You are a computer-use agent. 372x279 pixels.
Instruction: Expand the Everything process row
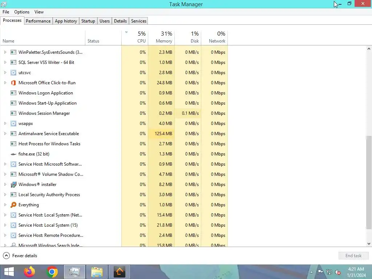[5, 205]
